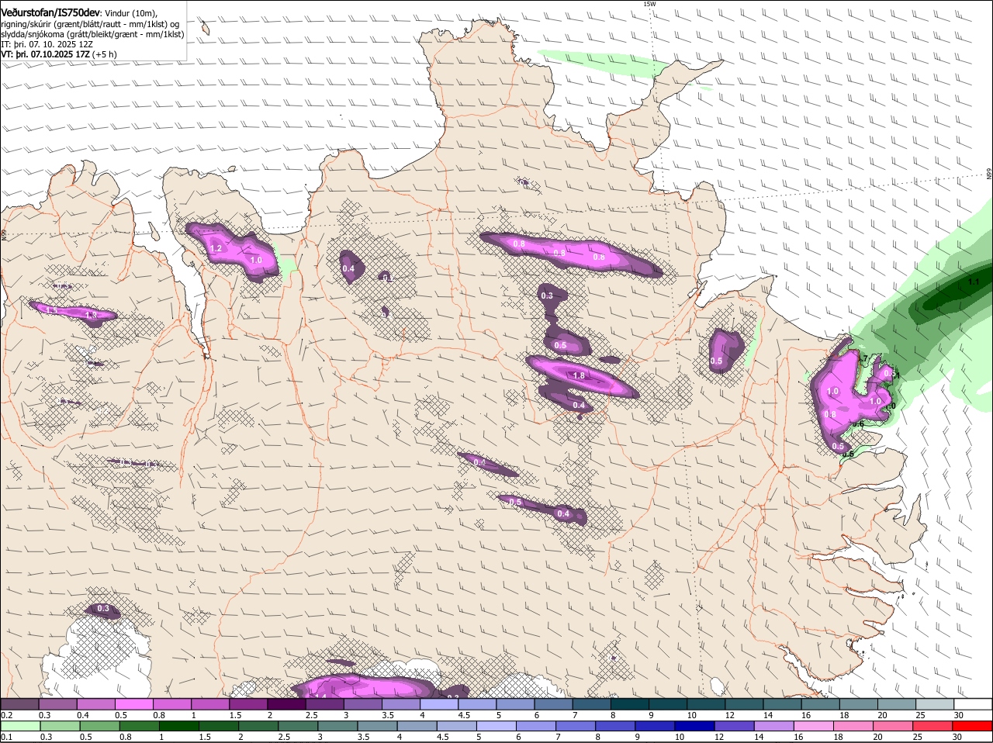Pick the darkest purple swatch between 2 and 2.5
Viewport: 993px width, 743px height.
click(x=286, y=703)
